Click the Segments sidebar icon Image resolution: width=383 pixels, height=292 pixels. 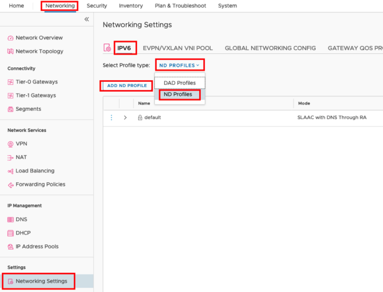click(10, 109)
